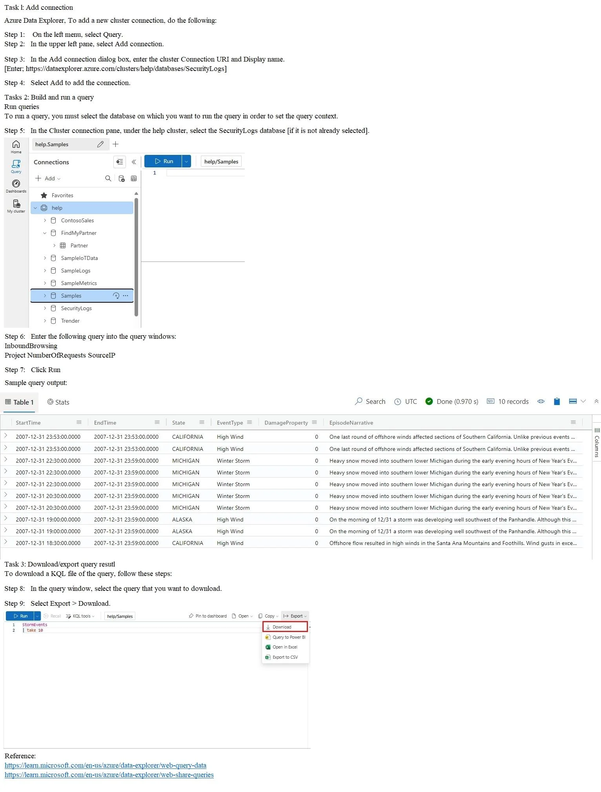Switch to the Stats tab
Screen dimensions: 601x792
pos(58,402)
